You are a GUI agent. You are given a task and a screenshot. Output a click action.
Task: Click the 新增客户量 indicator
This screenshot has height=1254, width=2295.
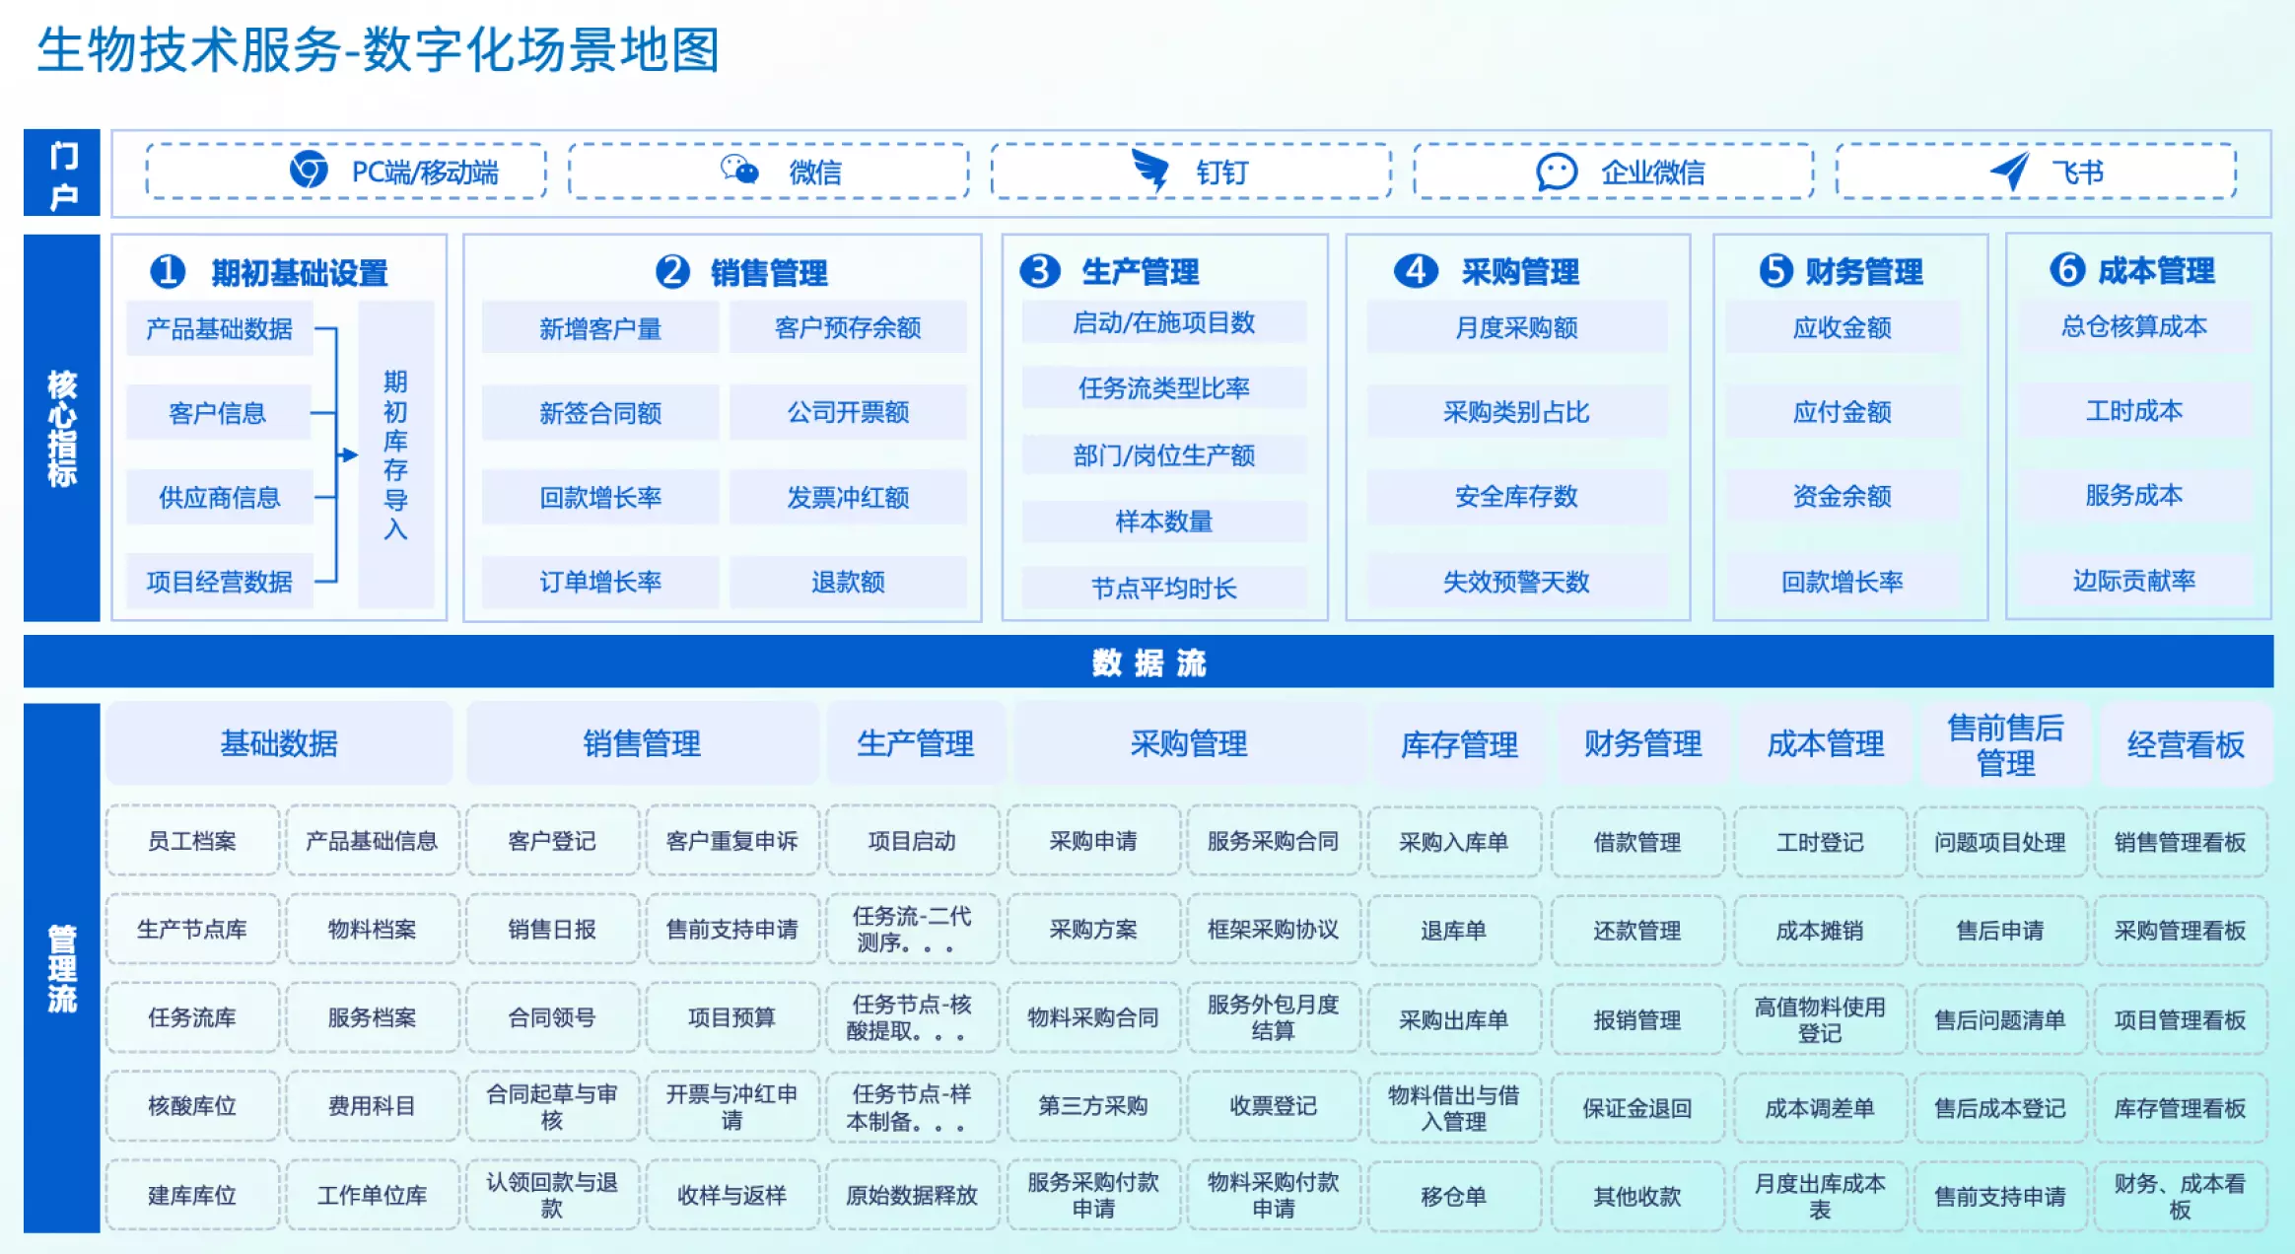click(599, 328)
